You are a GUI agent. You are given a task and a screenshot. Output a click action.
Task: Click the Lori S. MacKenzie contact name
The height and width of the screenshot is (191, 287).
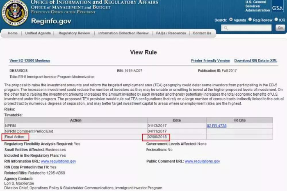(x=19, y=183)
